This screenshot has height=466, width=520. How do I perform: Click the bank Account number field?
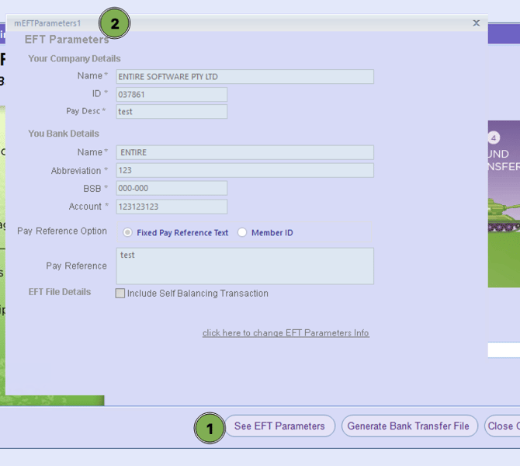point(172,207)
